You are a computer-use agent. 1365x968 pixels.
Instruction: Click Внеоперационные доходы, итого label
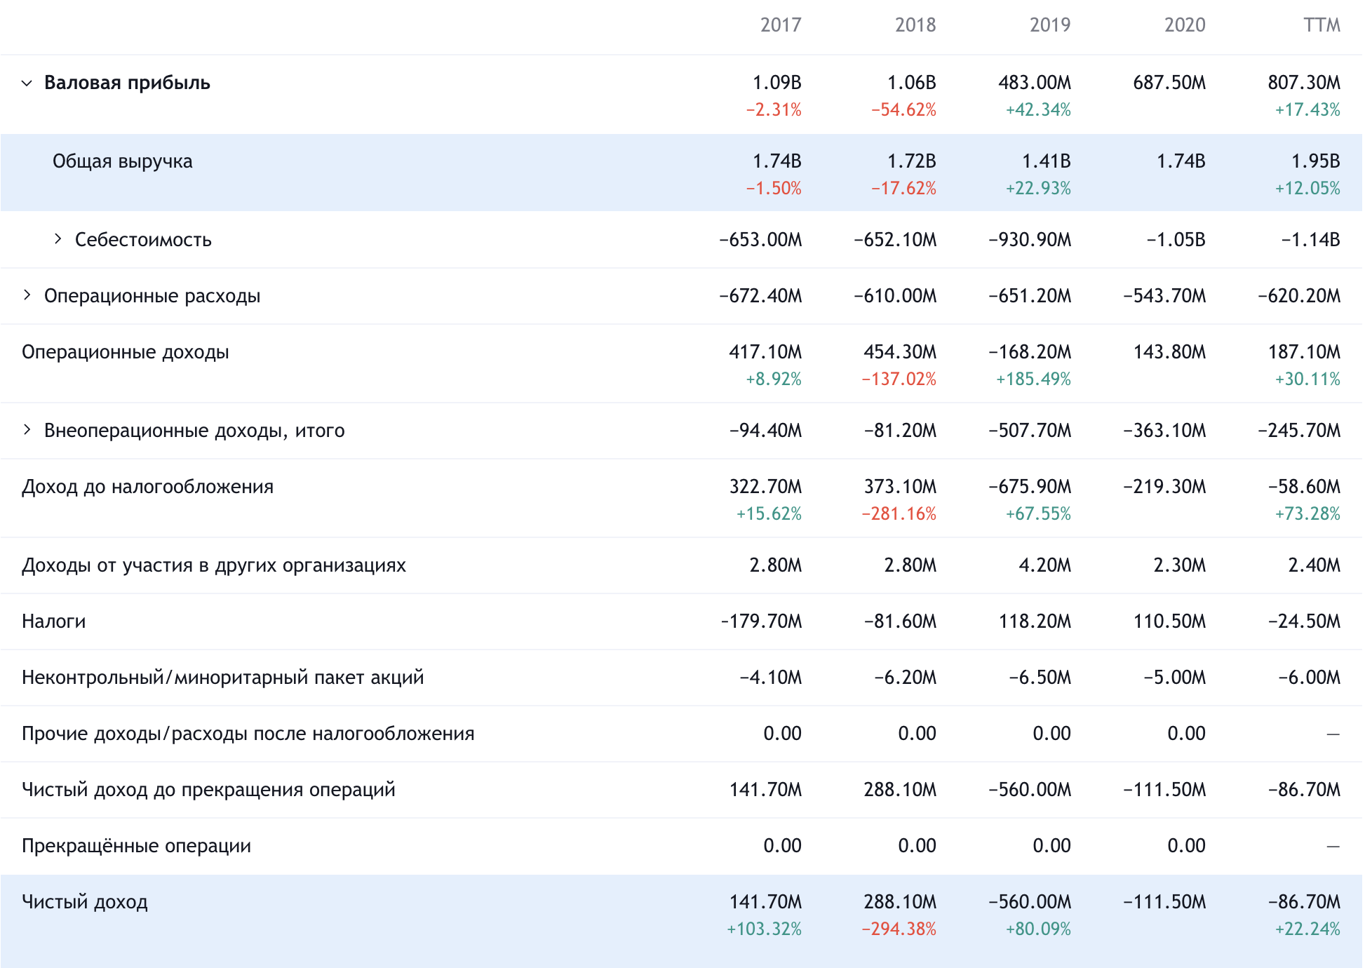pyautogui.click(x=194, y=431)
